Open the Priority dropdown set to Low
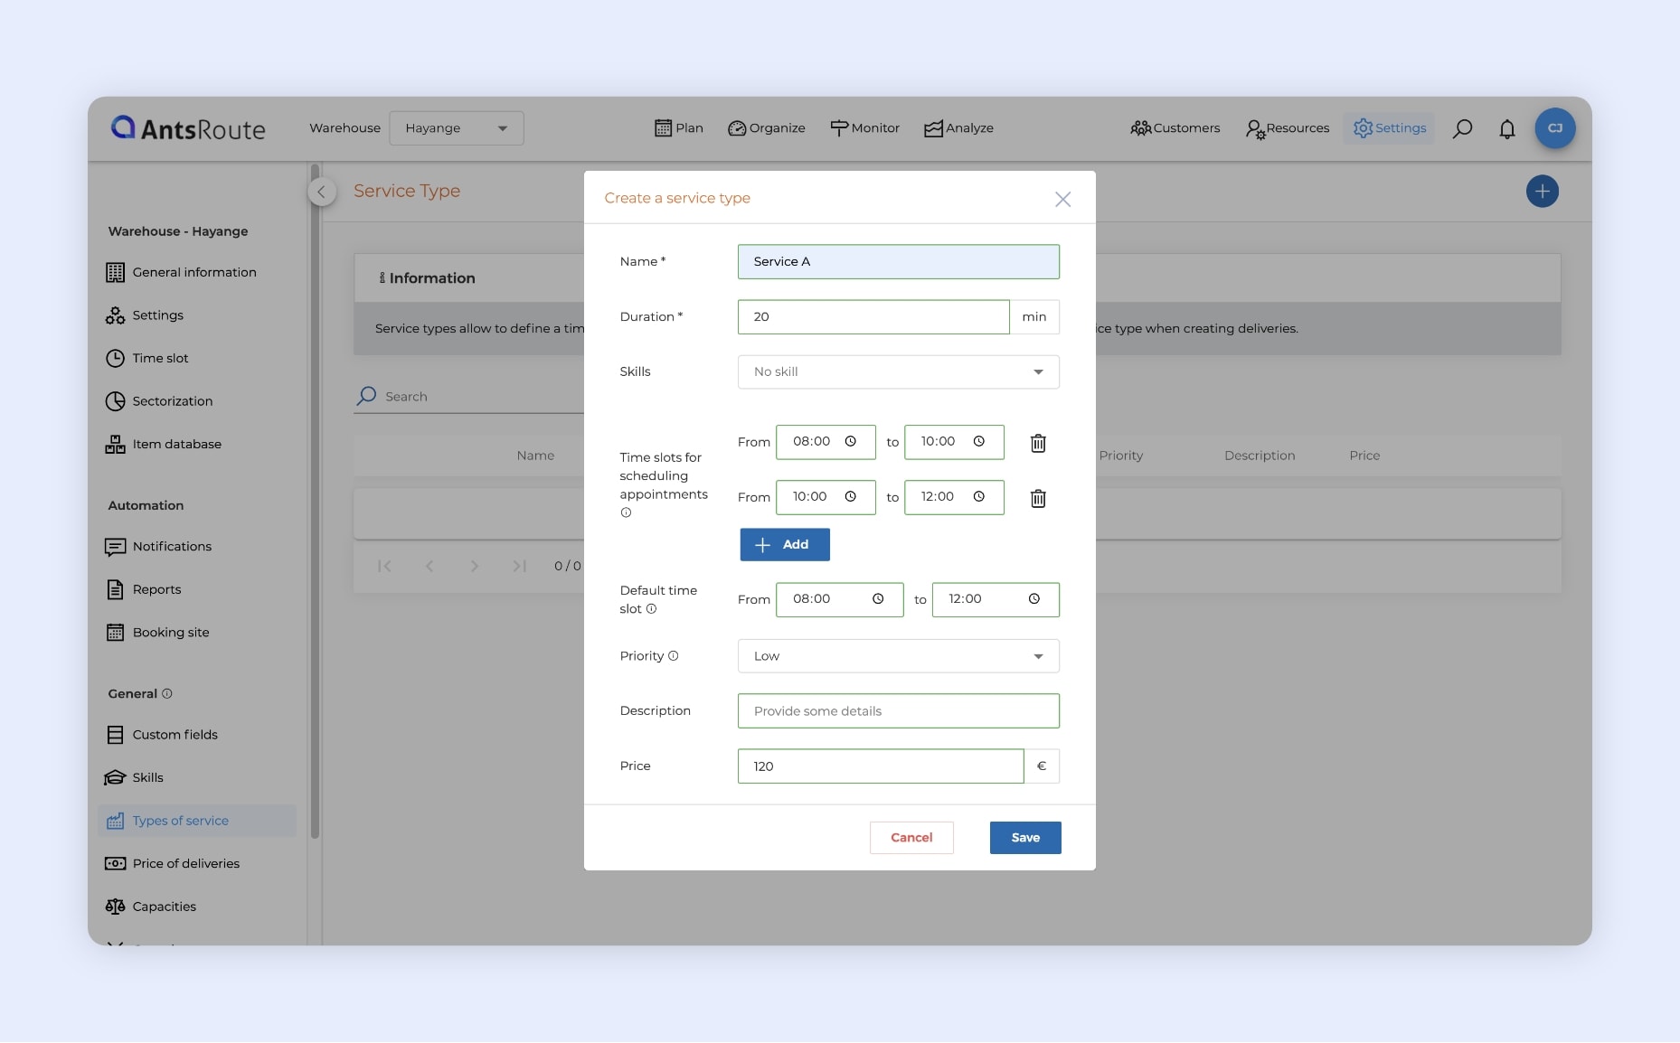Screen dimensions: 1680x1043 (898, 656)
